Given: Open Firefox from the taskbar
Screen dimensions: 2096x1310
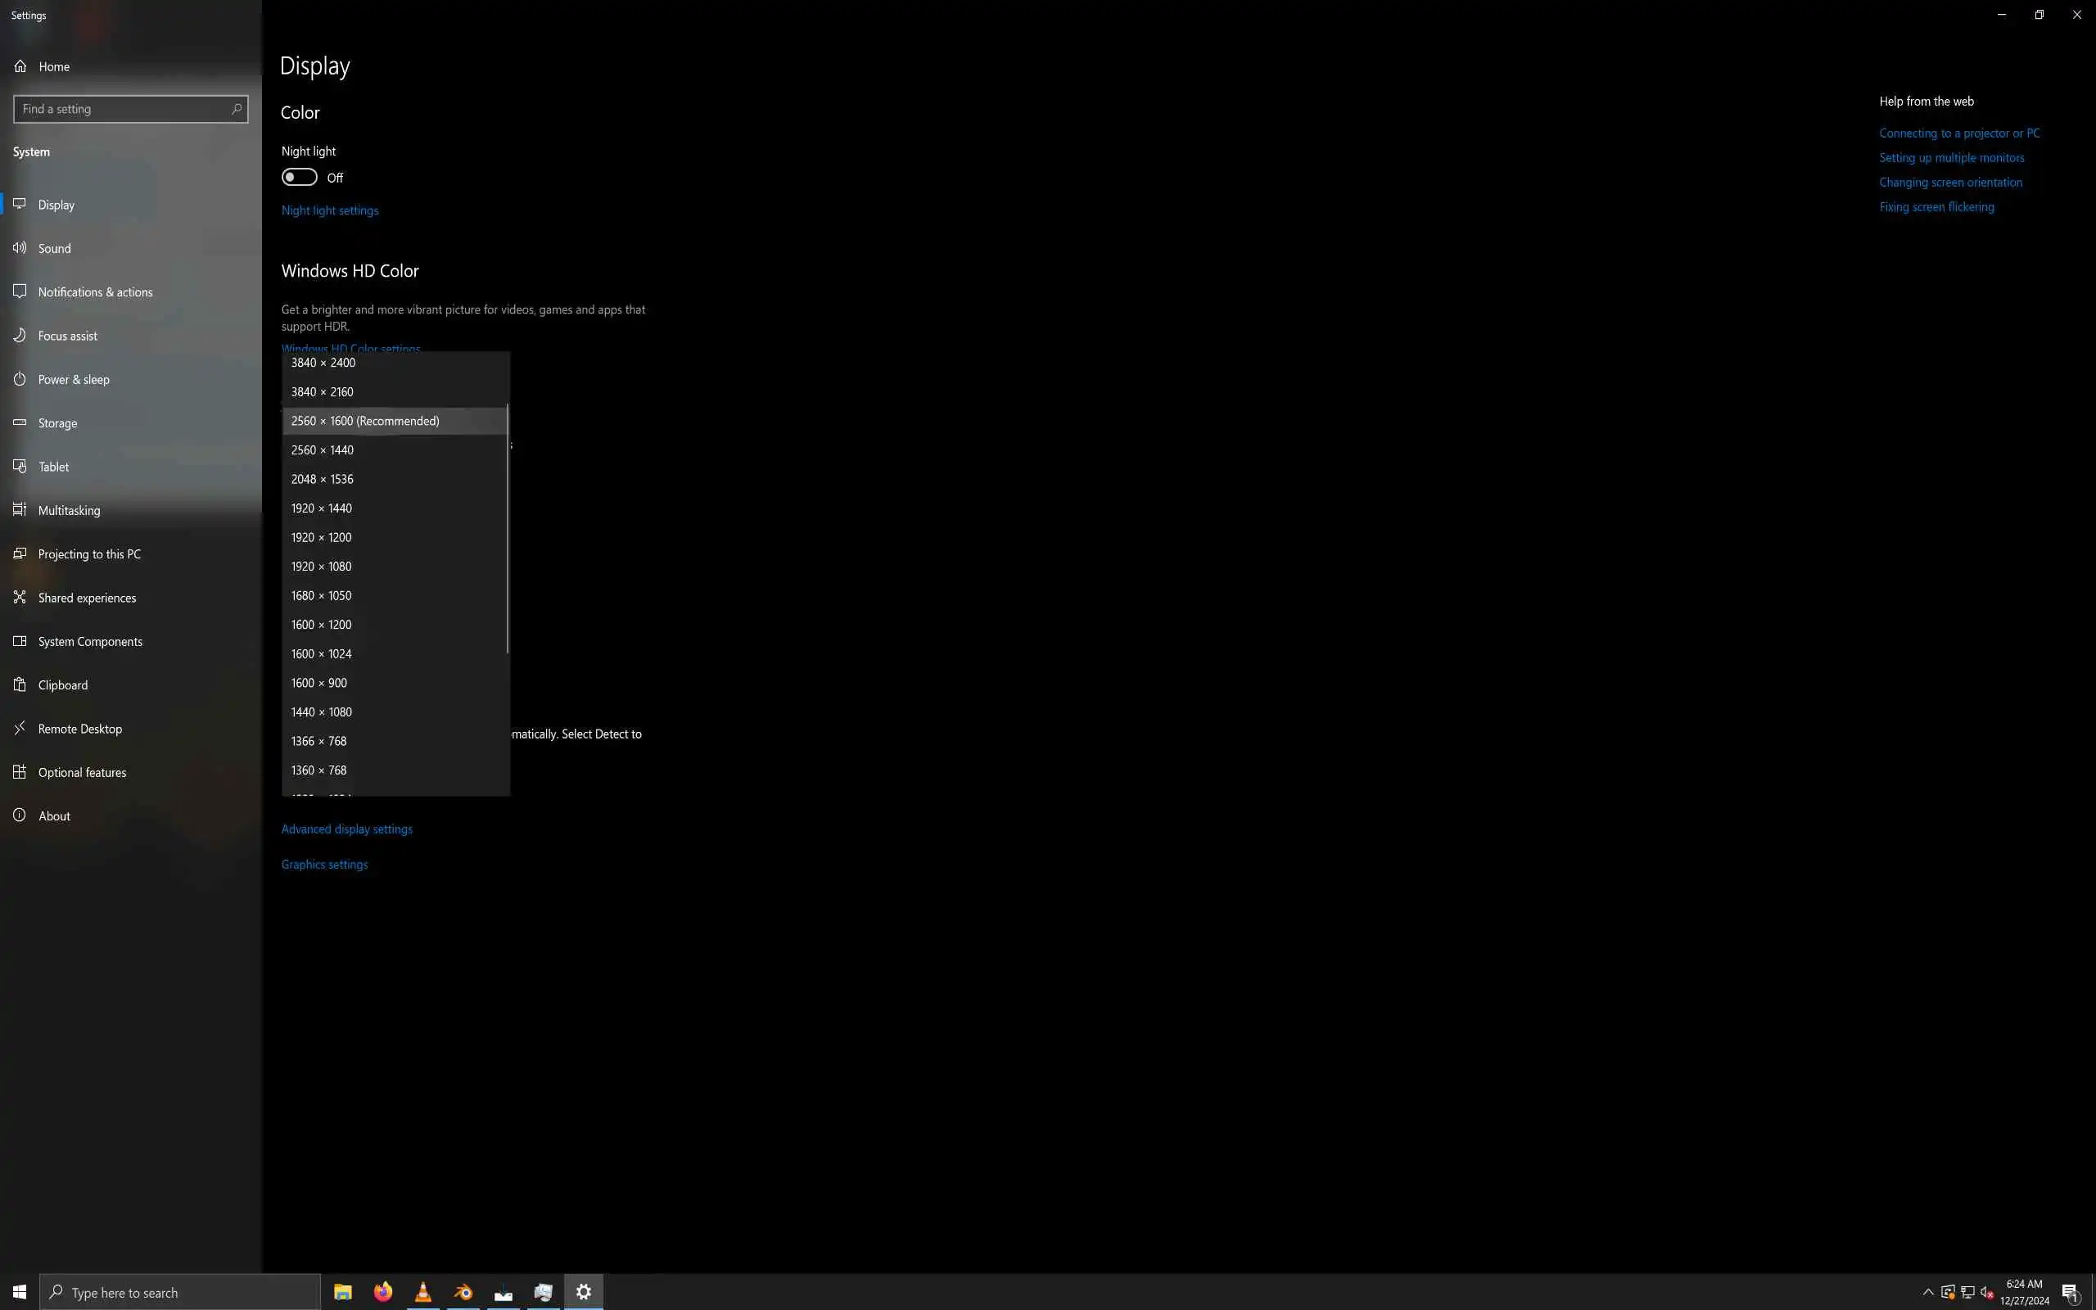Looking at the screenshot, I should pyautogui.click(x=383, y=1292).
